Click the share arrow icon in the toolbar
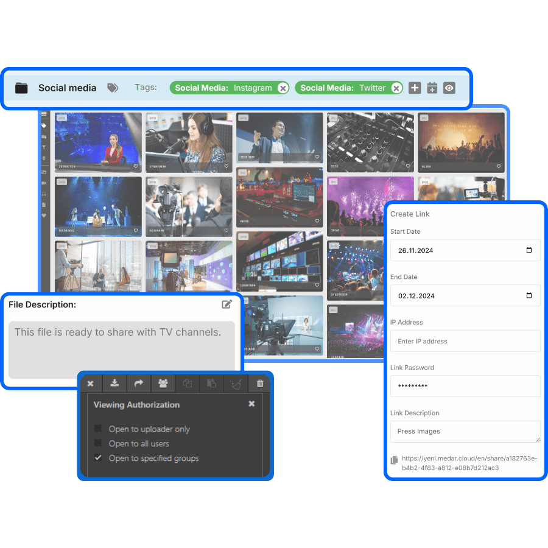 [x=138, y=384]
